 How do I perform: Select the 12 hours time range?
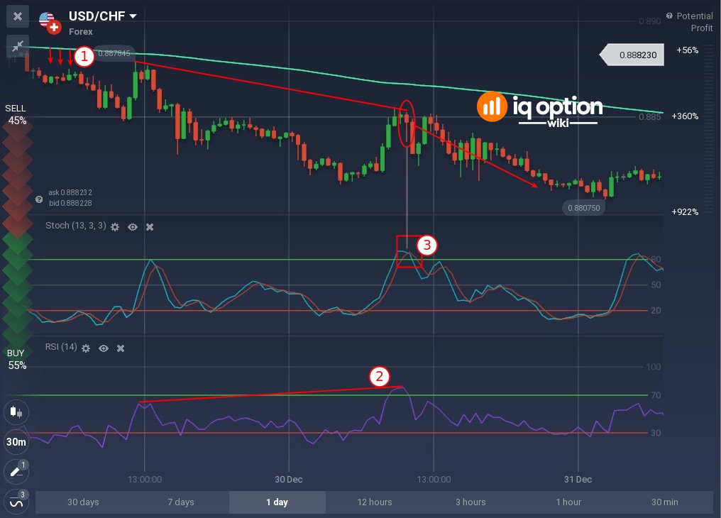[x=374, y=502]
